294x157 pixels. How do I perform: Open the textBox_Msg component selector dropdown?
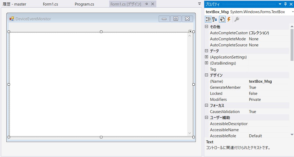click(291, 12)
